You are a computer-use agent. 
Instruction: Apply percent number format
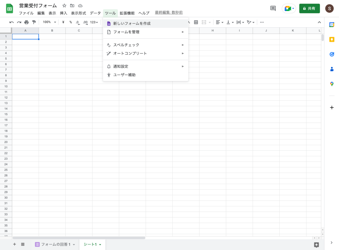click(71, 22)
